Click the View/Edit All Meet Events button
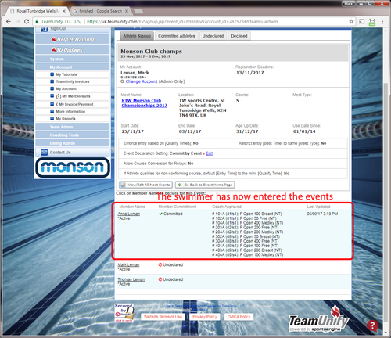Image resolution: width=391 pixels, height=338 pixels. (145, 185)
